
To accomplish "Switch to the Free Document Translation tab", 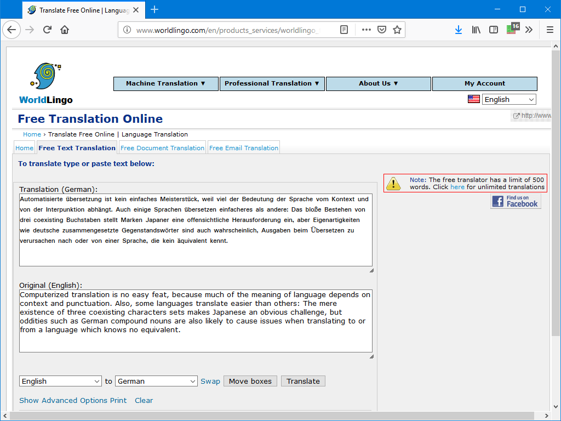I will pos(162,147).
